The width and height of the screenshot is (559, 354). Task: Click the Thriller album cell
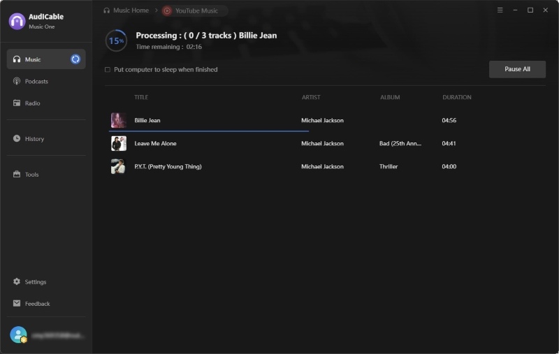coord(389,166)
